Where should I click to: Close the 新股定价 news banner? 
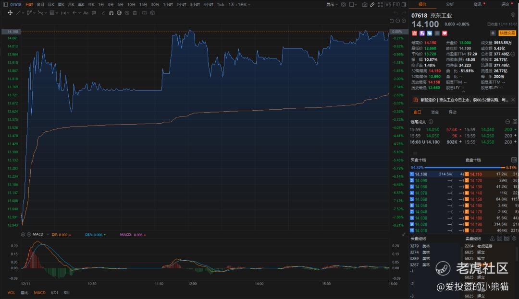(x=513, y=100)
